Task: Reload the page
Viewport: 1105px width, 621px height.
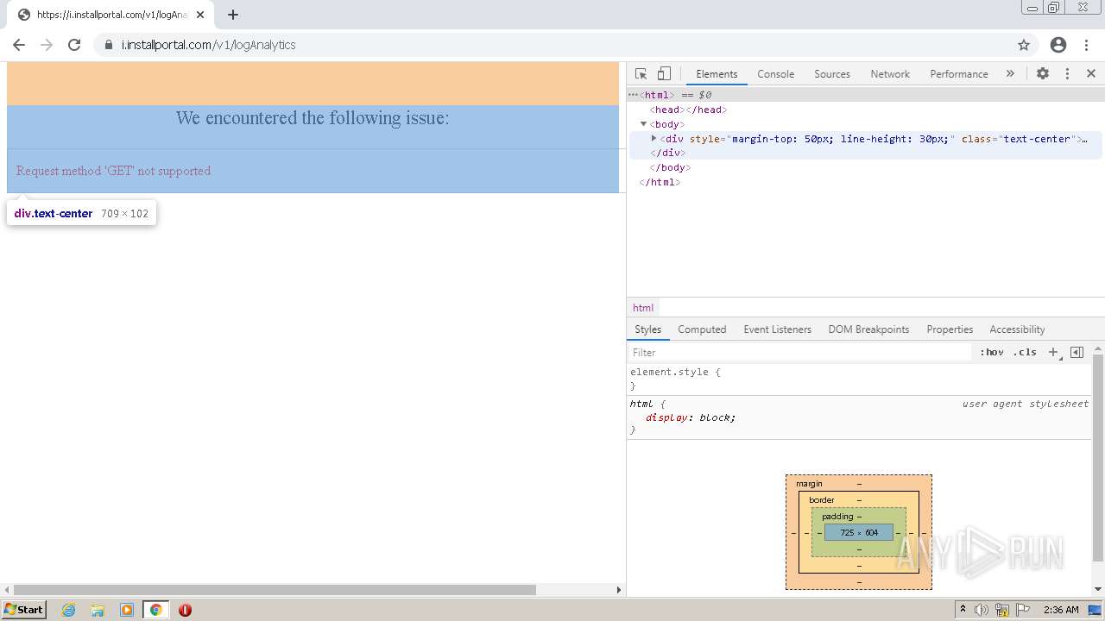Action: click(74, 45)
